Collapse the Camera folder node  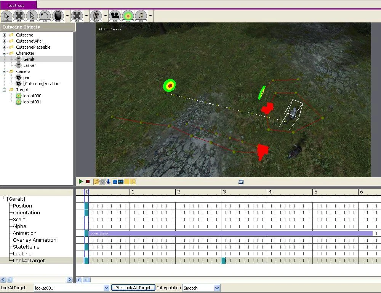pyautogui.click(x=4, y=71)
